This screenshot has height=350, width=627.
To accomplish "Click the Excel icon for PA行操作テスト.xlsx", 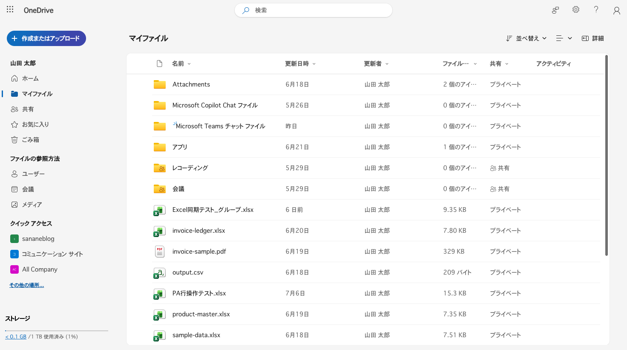I will tap(159, 293).
